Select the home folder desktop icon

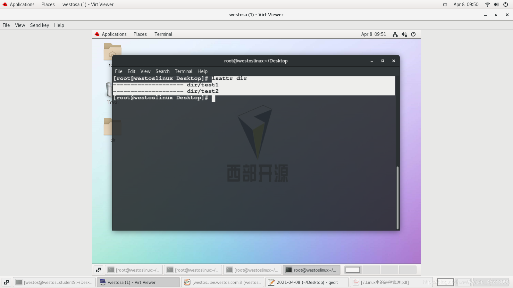(112, 52)
